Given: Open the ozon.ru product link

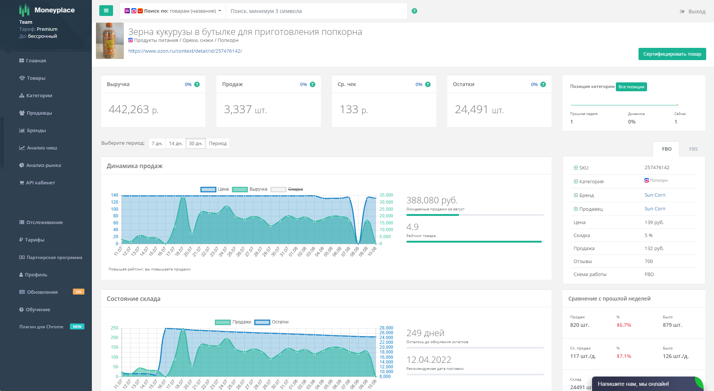Looking at the screenshot, I should pos(185,51).
